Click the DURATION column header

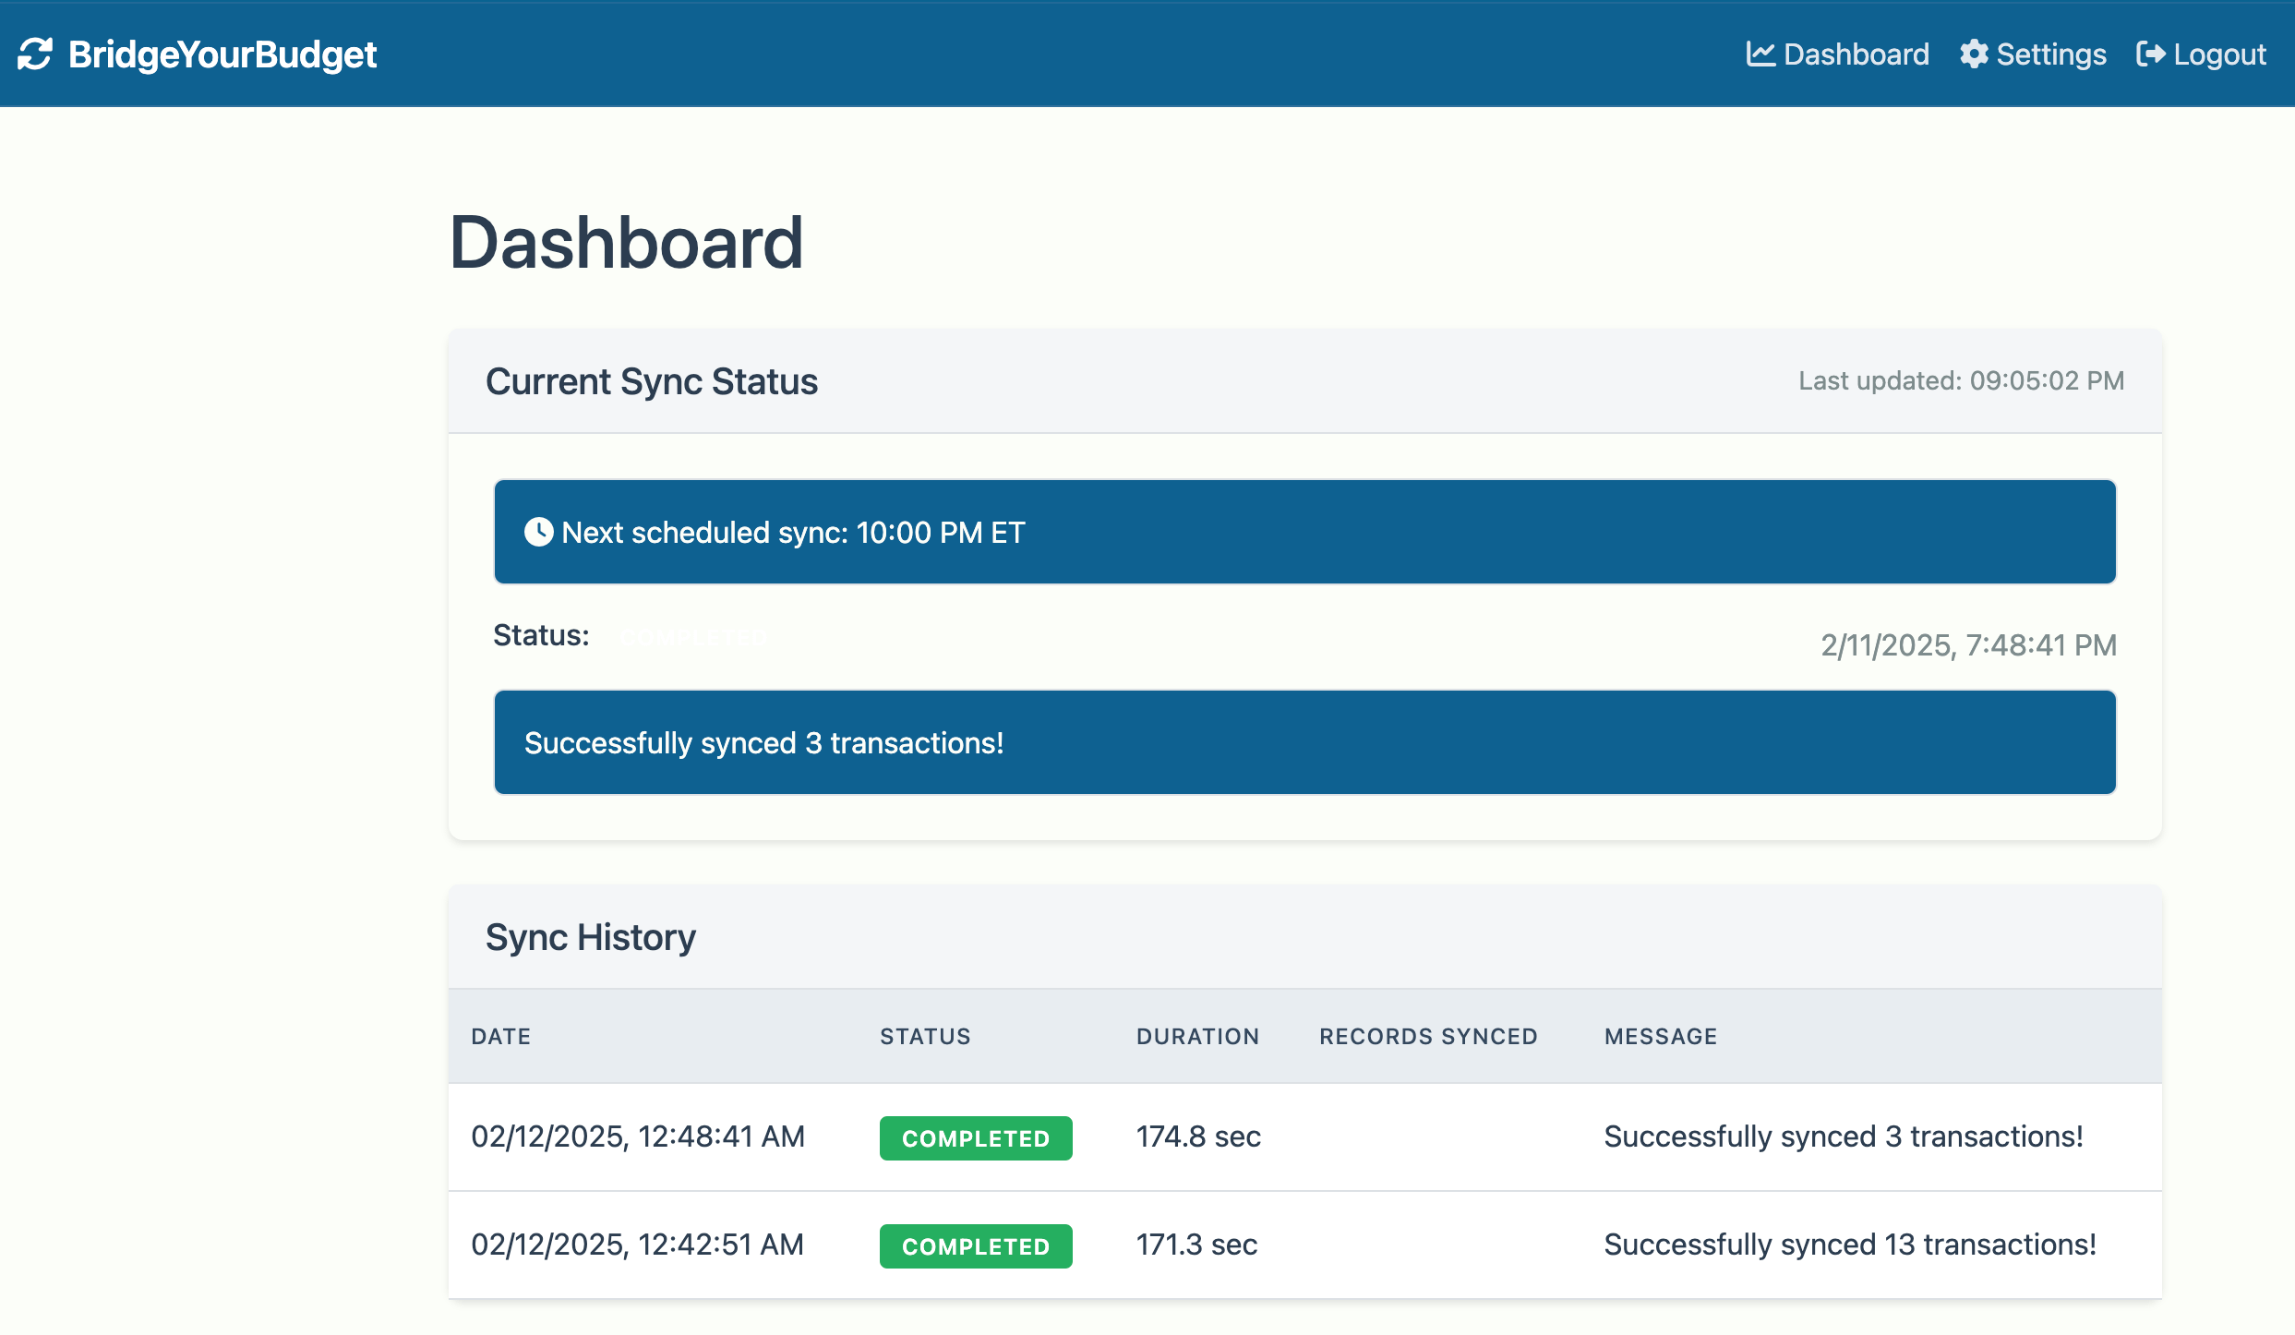pos(1198,1036)
